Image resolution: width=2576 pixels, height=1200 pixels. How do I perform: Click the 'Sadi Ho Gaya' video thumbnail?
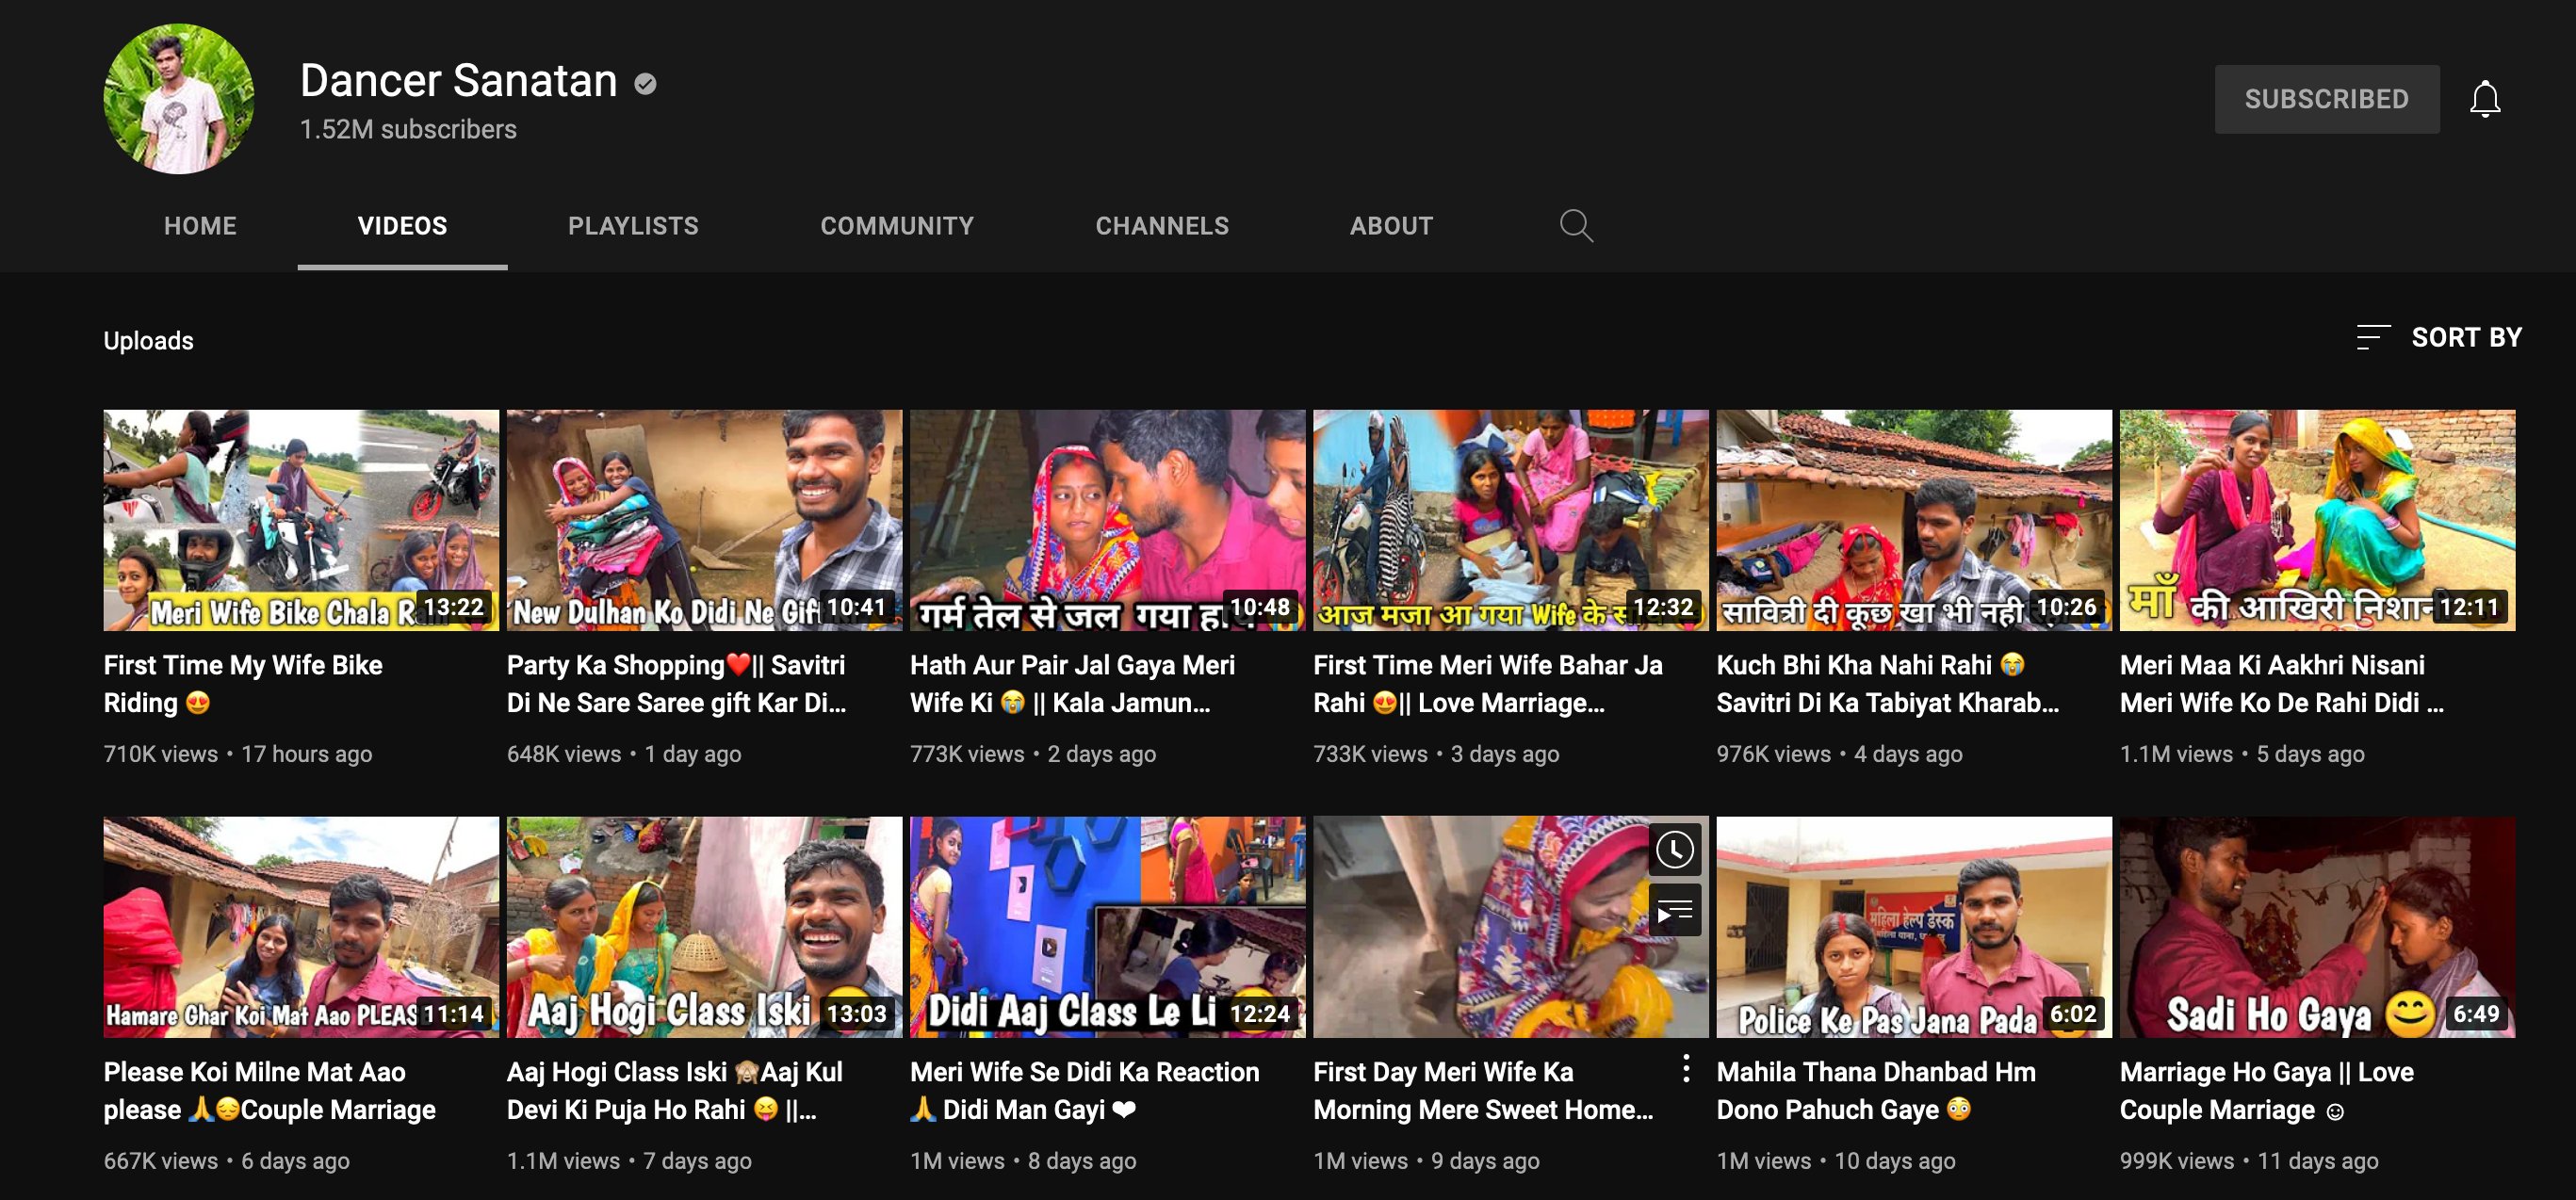click(2316, 926)
